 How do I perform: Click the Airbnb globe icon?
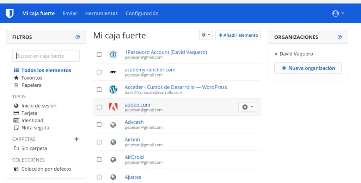[x=113, y=142]
